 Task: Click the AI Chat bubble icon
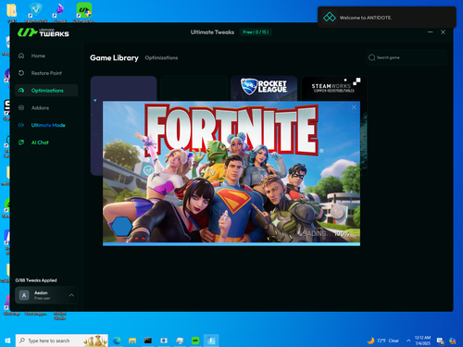[21, 143]
